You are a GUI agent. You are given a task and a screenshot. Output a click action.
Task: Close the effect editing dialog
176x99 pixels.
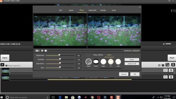pos(140,7)
